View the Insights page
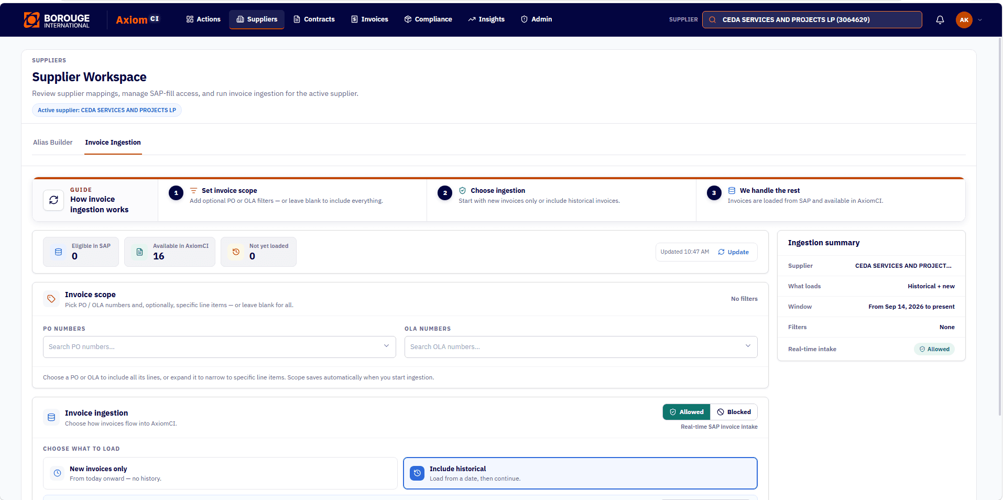The width and height of the screenshot is (1003, 500). (x=486, y=19)
